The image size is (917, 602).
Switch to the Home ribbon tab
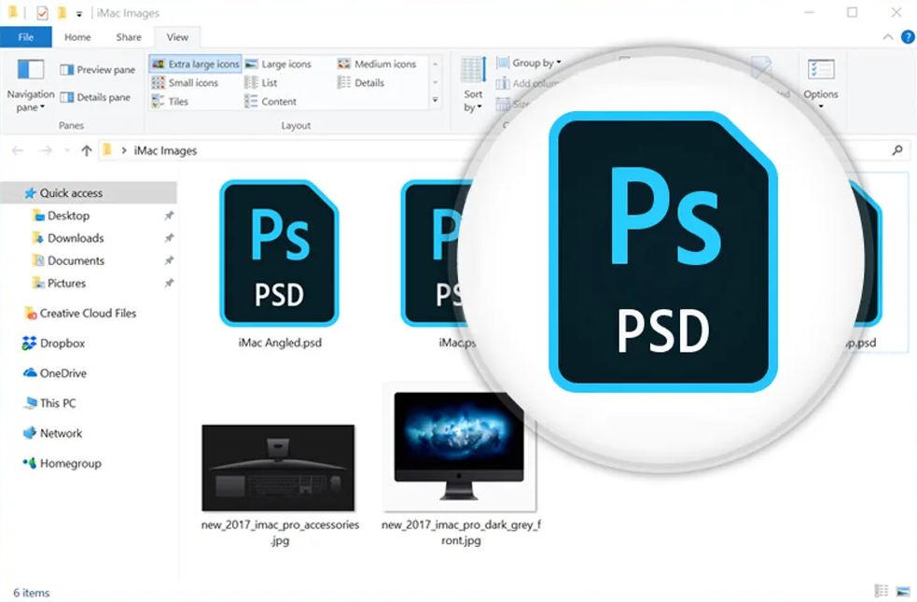click(77, 36)
